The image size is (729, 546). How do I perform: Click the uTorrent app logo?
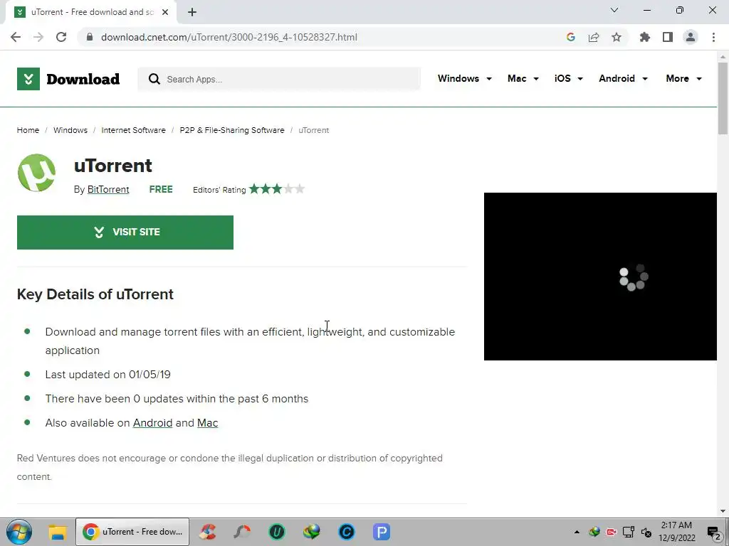click(37, 173)
